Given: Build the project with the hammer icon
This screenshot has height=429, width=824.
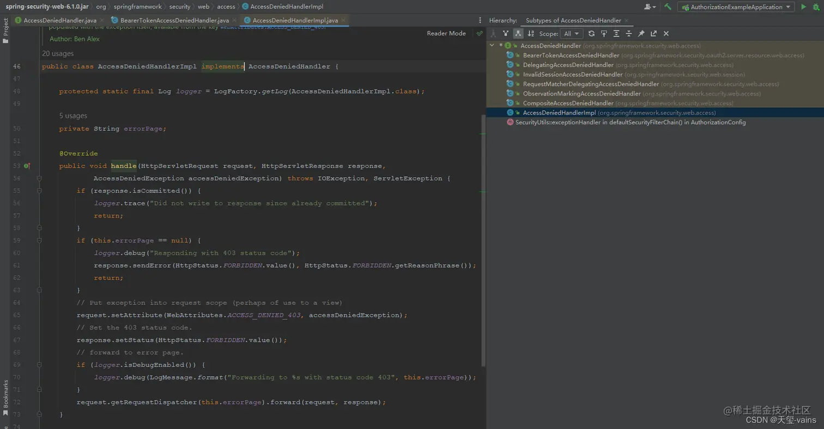Looking at the screenshot, I should coord(668,7).
